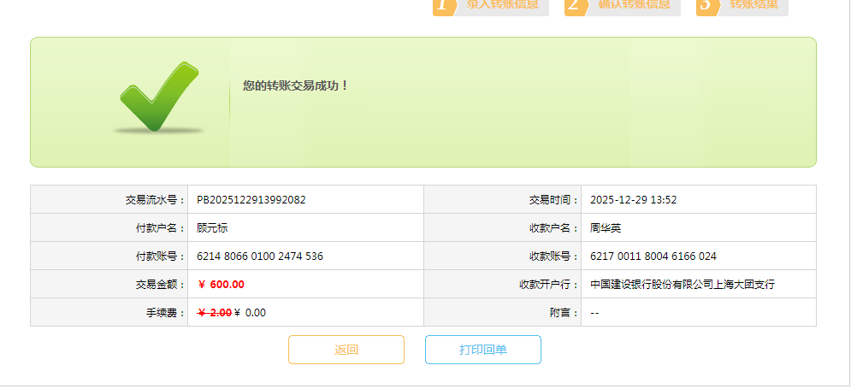Click the green checkmark success icon
Image resolution: width=851 pixels, height=389 pixels.
pos(159,97)
